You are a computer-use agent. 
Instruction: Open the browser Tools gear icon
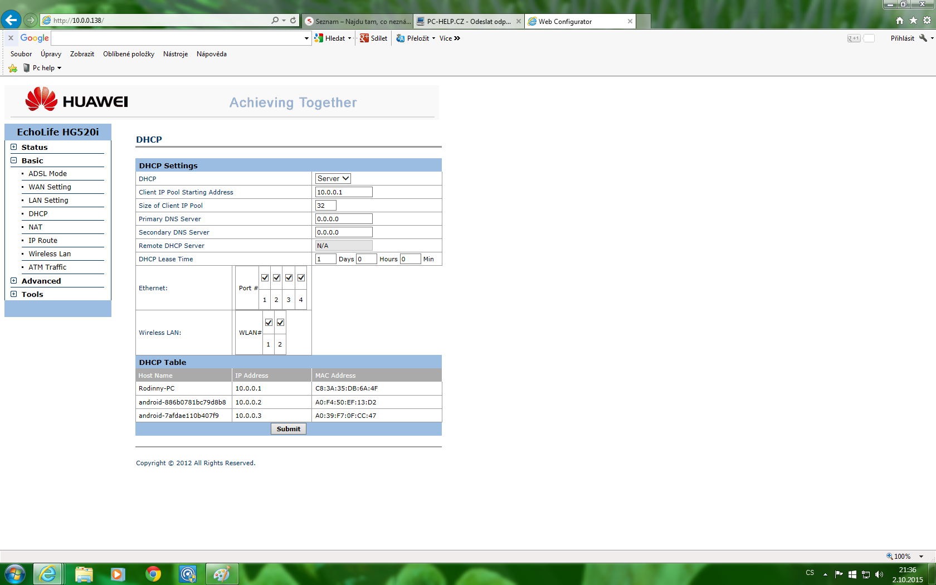(927, 21)
